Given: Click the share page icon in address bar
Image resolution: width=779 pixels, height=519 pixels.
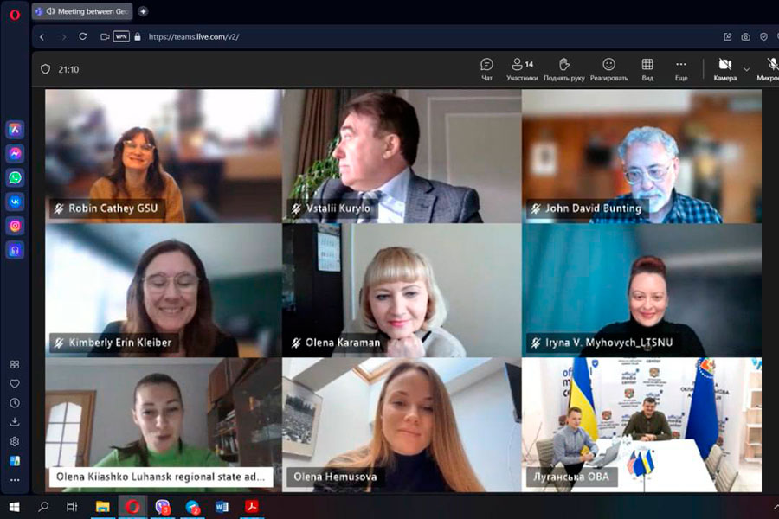Looking at the screenshot, I should pos(728,36).
